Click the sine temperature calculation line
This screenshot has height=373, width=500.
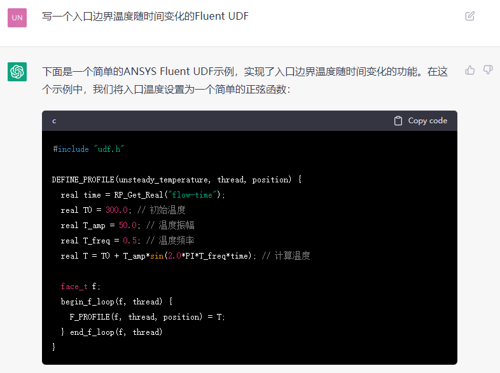[185, 256]
